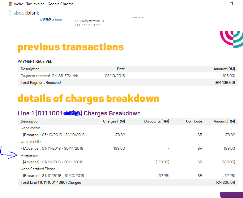Image resolution: width=243 pixels, height=198 pixels.
Task: Click the Charges (RM) column header
Action: [x=114, y=121]
